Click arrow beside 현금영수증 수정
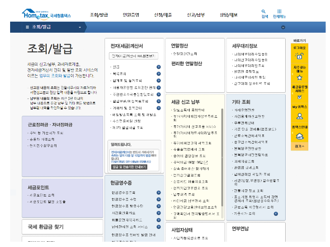330x247 pixels. tap(158, 199)
